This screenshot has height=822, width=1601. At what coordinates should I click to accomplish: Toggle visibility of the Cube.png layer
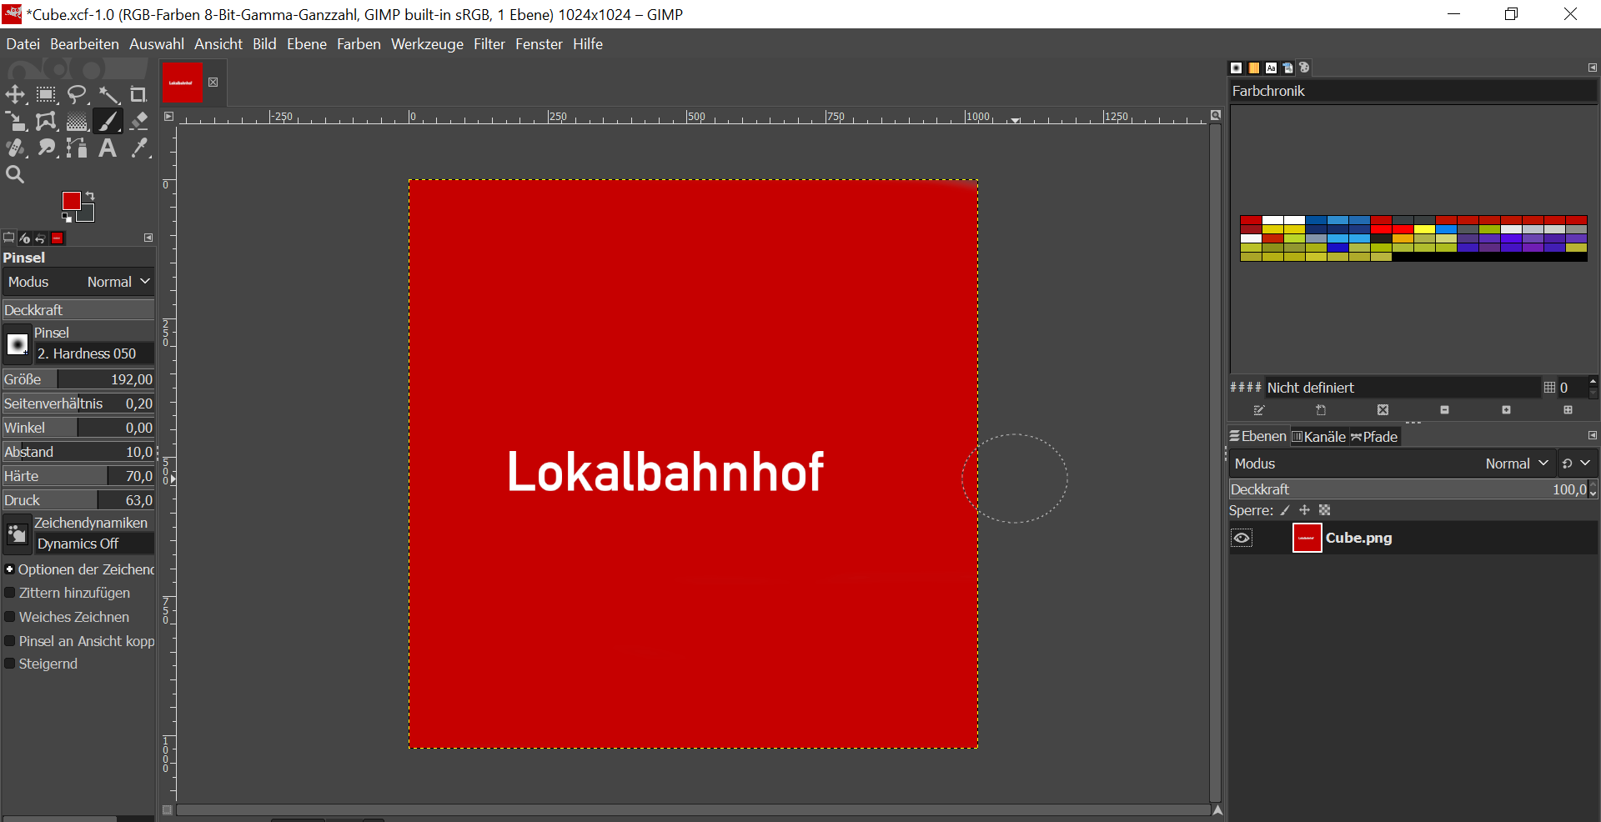pos(1242,538)
